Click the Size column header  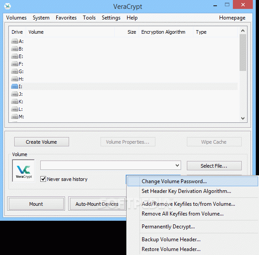[127, 32]
